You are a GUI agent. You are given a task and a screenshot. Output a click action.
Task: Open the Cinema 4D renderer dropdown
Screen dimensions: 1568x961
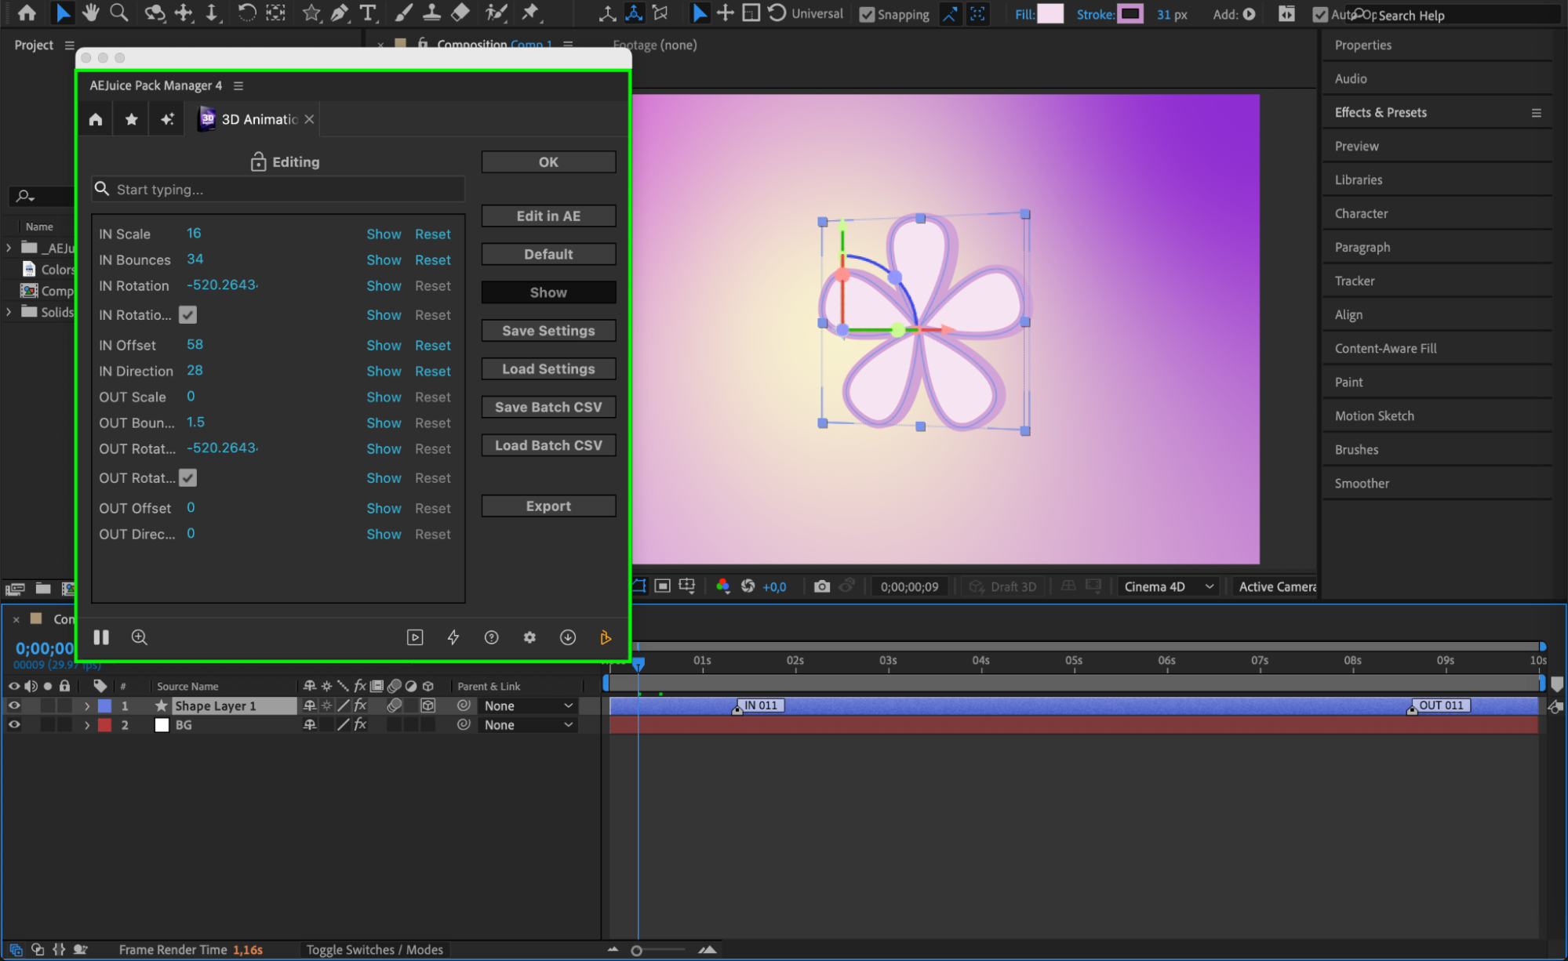click(1168, 586)
